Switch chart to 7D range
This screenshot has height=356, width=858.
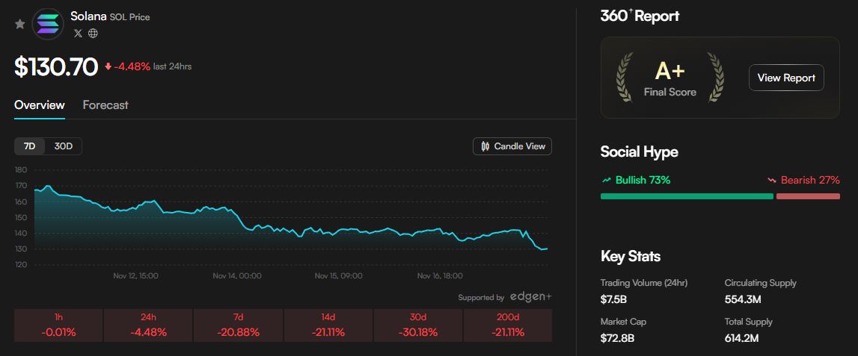[30, 146]
